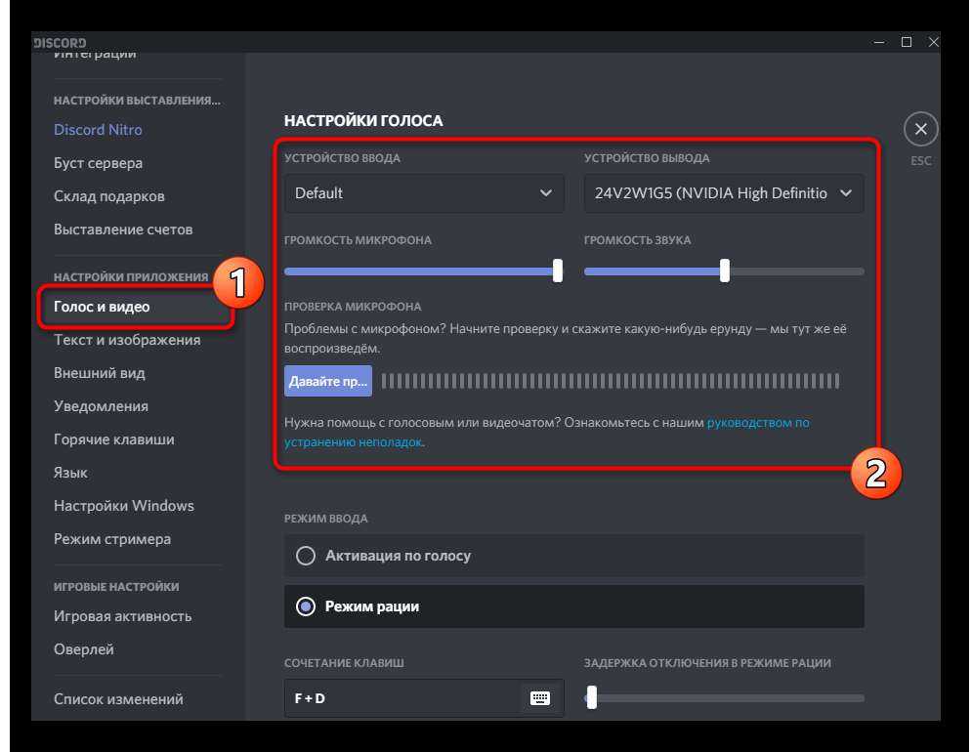
Task: Close settings with the ESC circle button
Action: pos(920,129)
